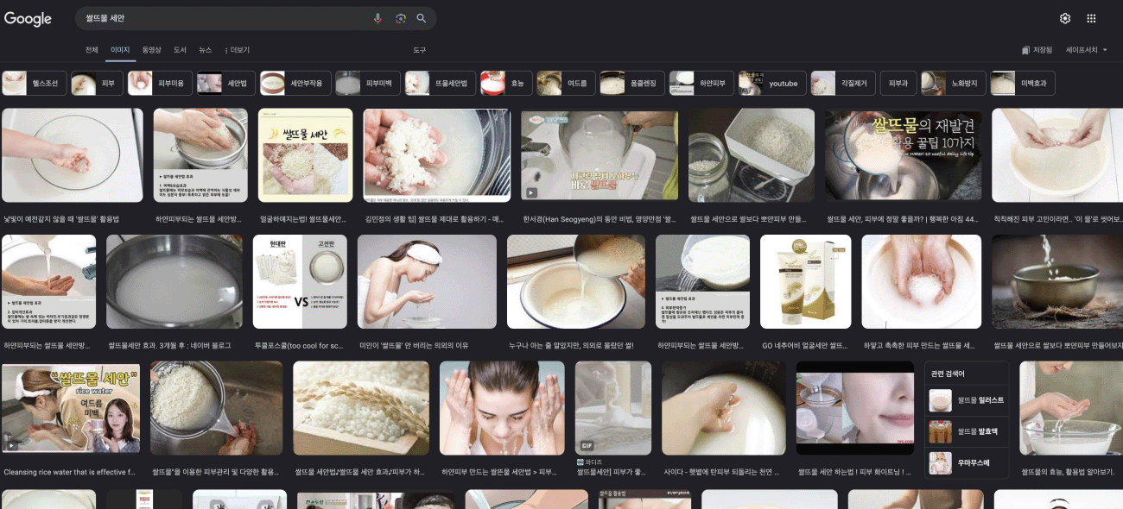Click related search 쌀뜨물 알러지
Viewport: 1123px width, 509px height.
(x=966, y=400)
